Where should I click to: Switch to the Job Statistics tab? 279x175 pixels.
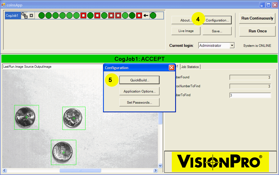[190, 67]
